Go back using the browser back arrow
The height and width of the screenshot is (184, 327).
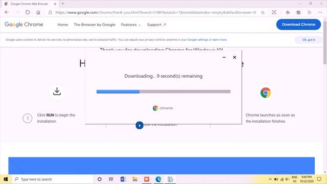7,12
